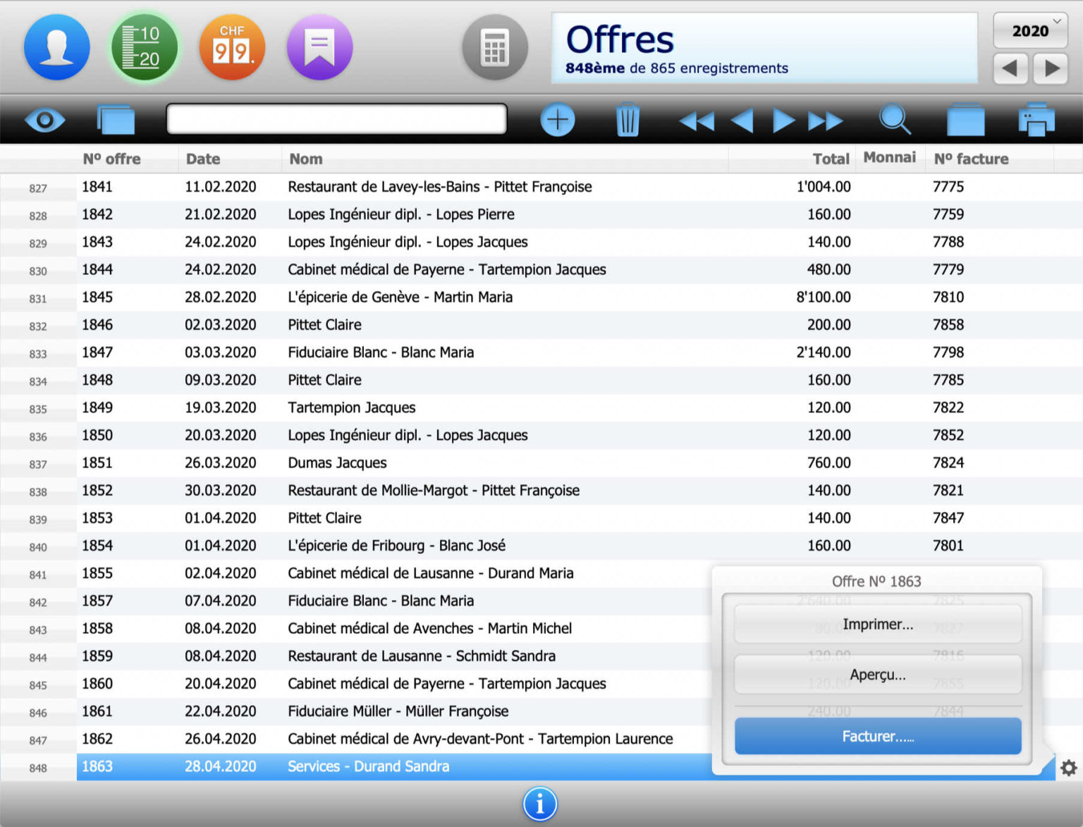
Task: Go to next record with right arrow
Action: [x=783, y=120]
